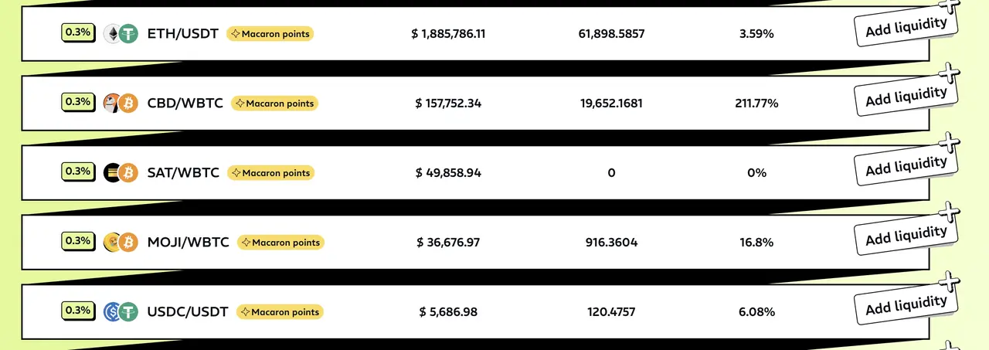Viewport: 989px width, 350px height.
Task: Add liquidity to the SAT/WBTC pool
Action: 906,167
